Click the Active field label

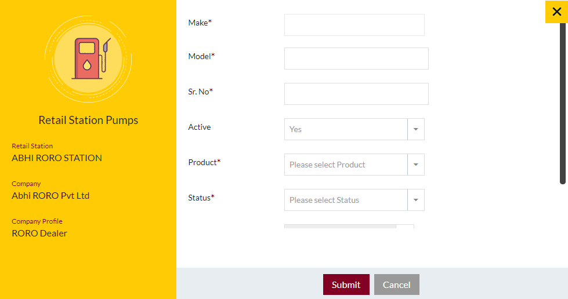[199, 127]
